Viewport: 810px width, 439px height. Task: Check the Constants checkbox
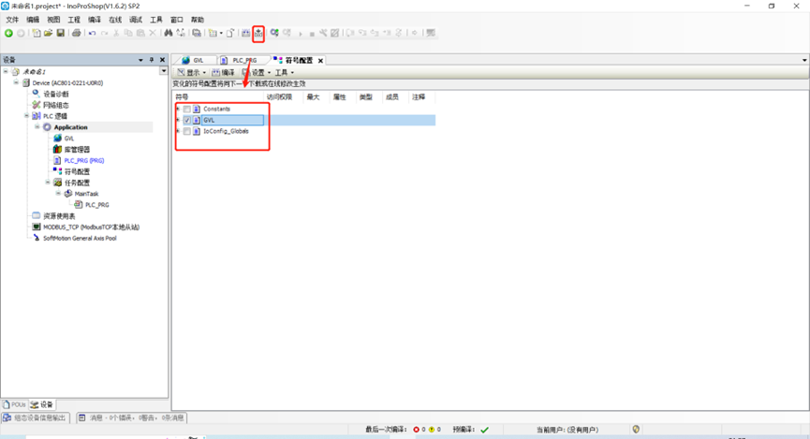tap(187, 109)
